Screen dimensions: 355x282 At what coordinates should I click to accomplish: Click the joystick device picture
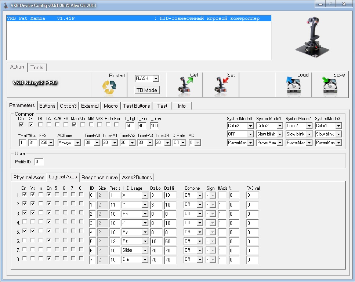click(313, 37)
